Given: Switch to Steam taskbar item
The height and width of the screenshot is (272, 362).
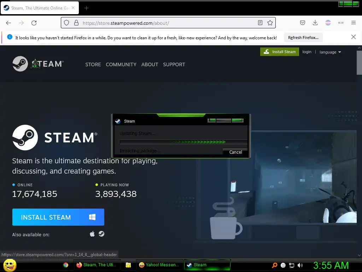Looking at the screenshot, I should point(207,265).
